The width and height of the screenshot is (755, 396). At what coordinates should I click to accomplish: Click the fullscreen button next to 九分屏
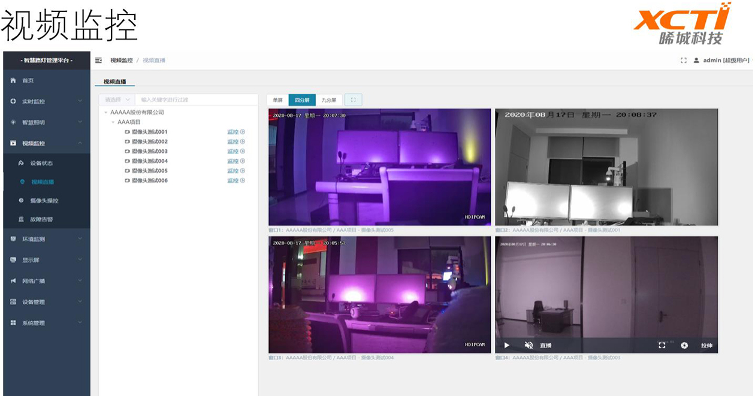353,100
